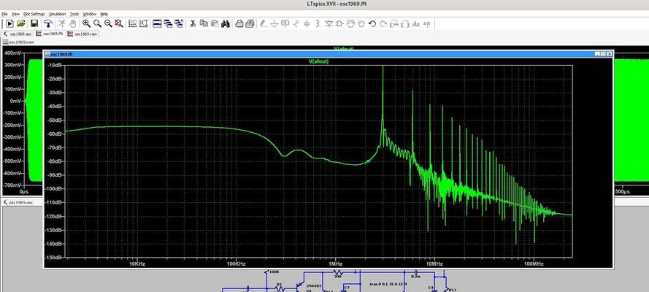This screenshot has width=649, height=292.
Task: Open the View menu
Action: (15, 14)
